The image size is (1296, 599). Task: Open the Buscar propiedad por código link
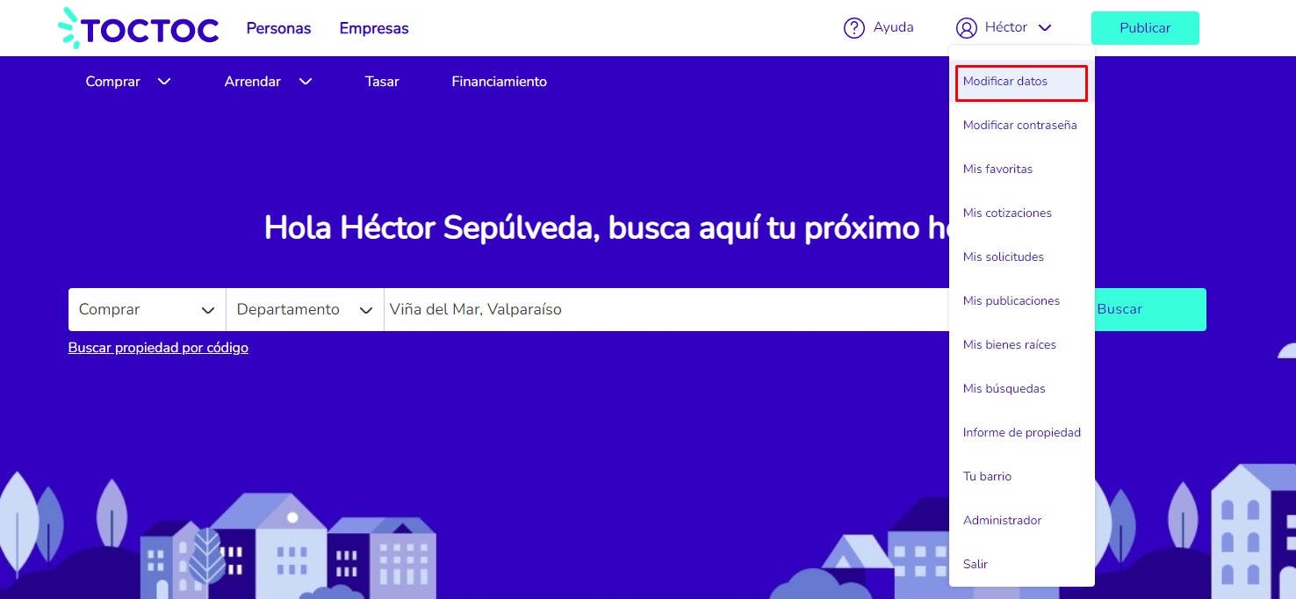point(158,347)
